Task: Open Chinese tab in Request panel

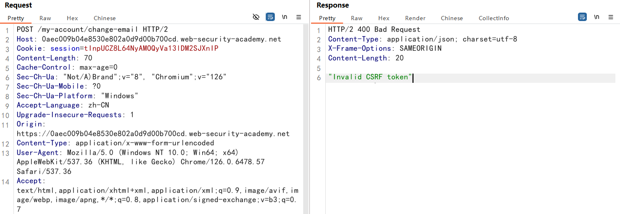Action: tap(105, 18)
